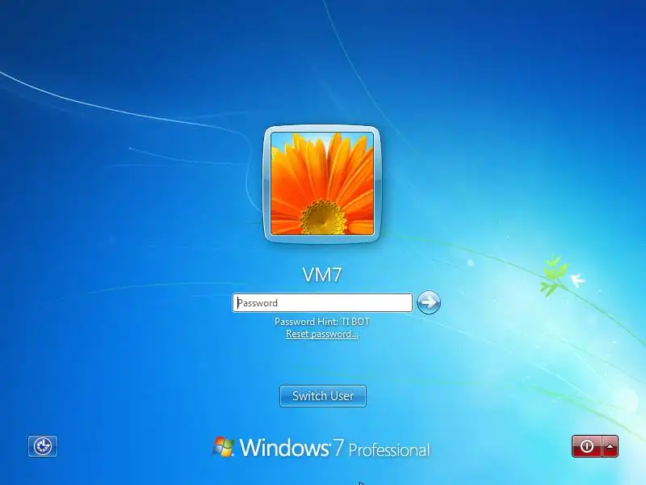This screenshot has height=485, width=646.
Task: Submit password with the arrow button
Action: point(429,302)
